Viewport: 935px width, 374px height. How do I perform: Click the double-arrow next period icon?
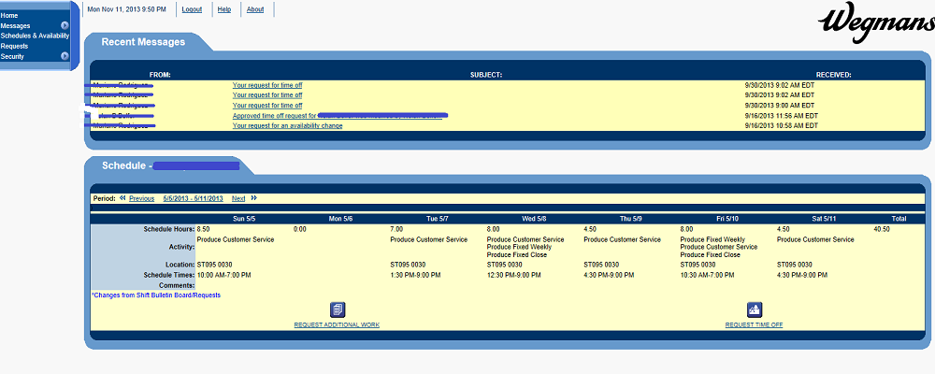tap(254, 198)
